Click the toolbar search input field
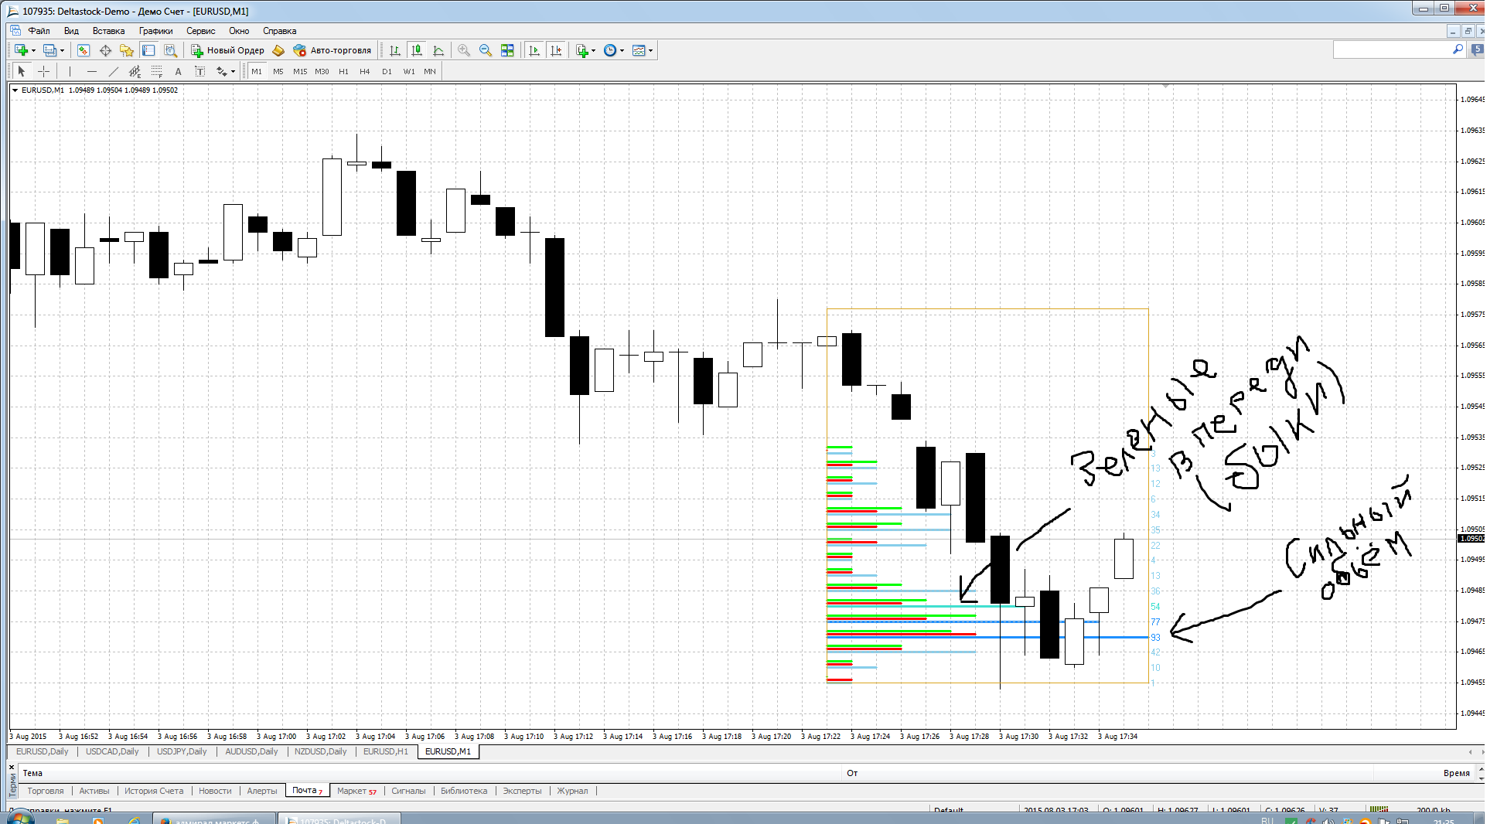 [1392, 49]
